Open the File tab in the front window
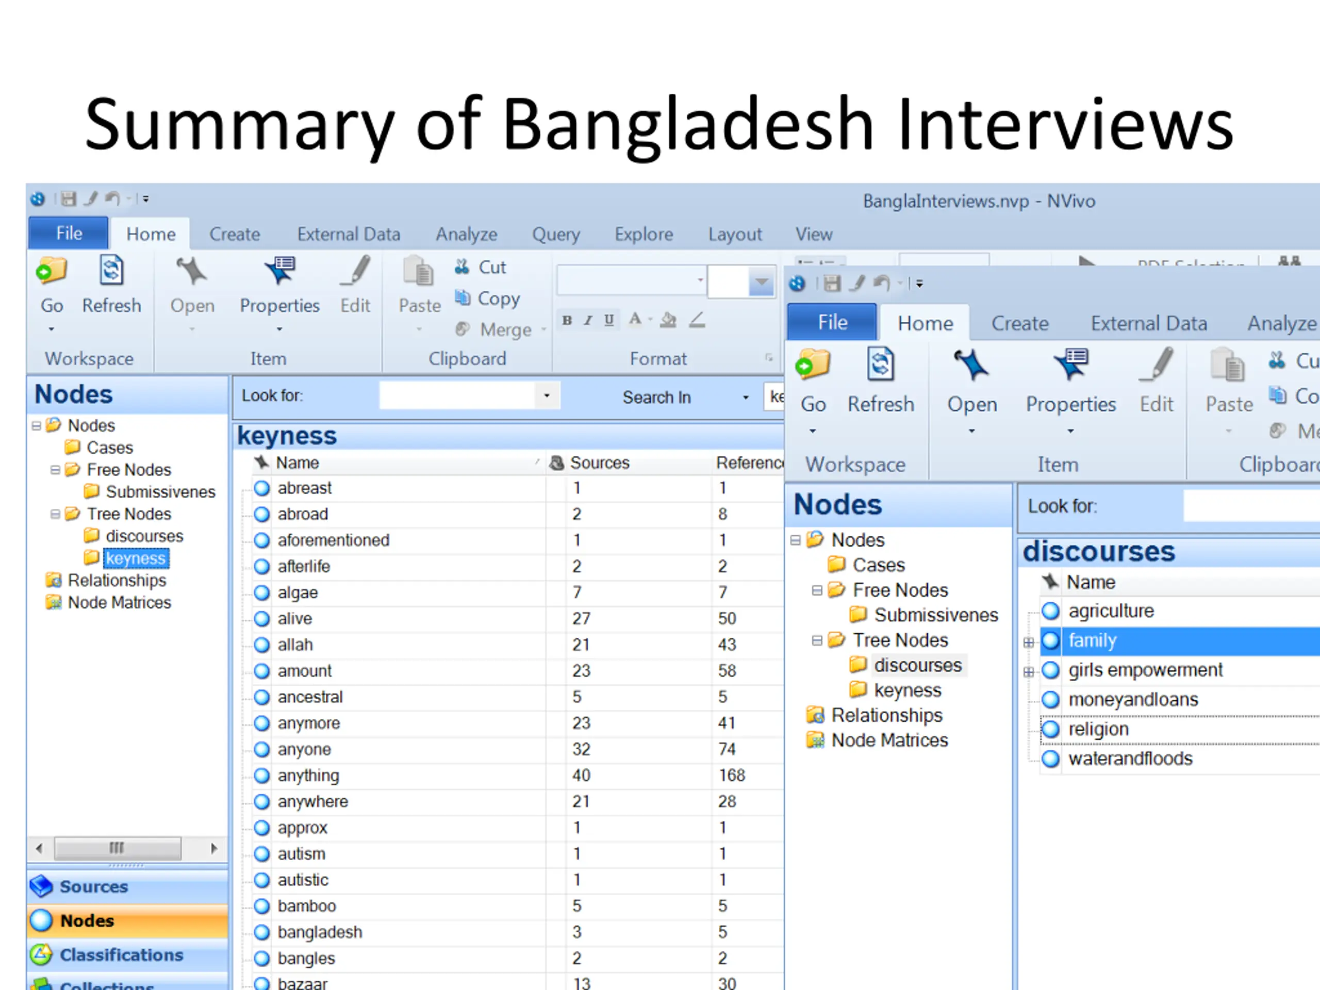 [x=832, y=322]
